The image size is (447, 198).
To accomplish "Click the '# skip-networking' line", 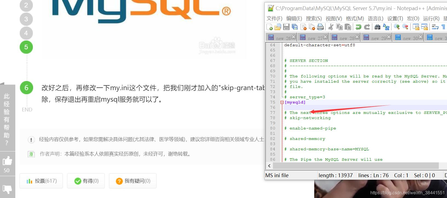I will [x=307, y=118].
